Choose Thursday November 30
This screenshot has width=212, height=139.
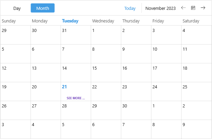tap(136, 110)
